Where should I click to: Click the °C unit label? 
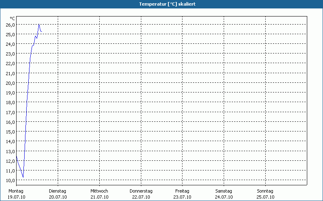(13, 18)
